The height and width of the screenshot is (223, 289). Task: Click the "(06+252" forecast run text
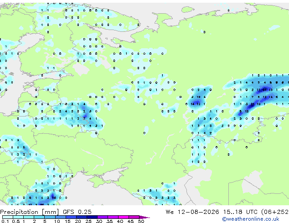(275, 212)
